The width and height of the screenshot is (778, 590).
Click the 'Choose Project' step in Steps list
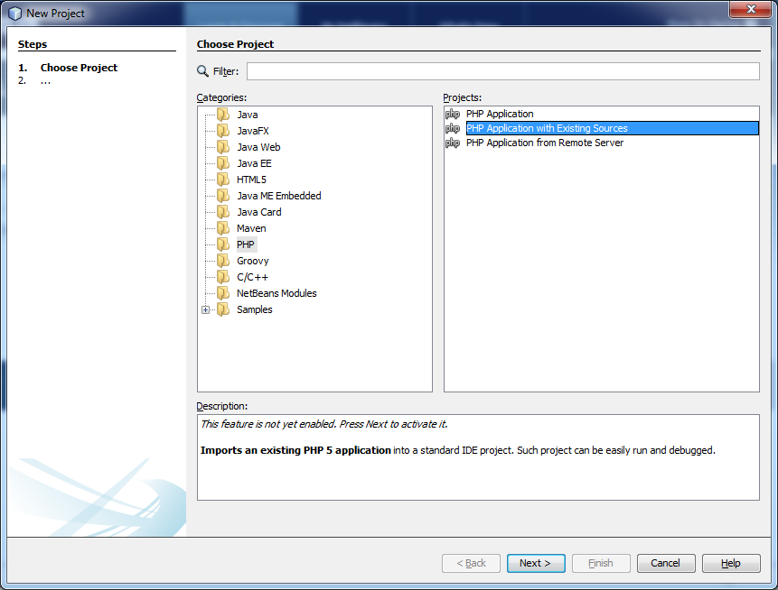(79, 68)
